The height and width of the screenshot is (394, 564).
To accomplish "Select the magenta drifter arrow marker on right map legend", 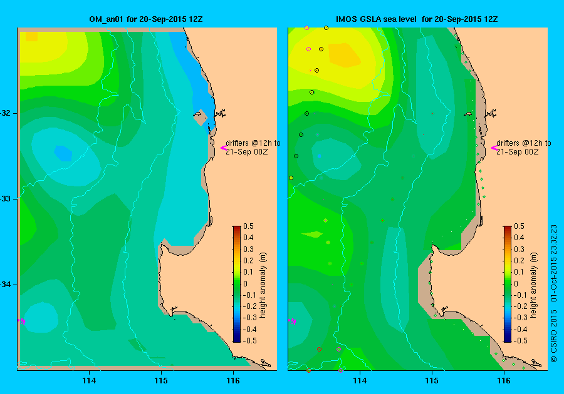I will point(494,148).
